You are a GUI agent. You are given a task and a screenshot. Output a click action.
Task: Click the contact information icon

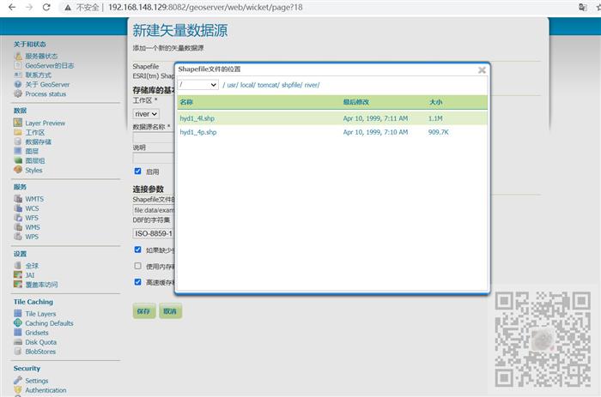pyautogui.click(x=18, y=75)
